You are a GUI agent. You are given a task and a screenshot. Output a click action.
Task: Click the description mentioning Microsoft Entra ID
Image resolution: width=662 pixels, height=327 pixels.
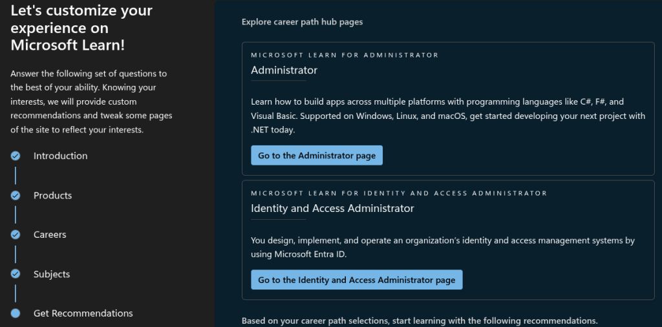coord(442,247)
